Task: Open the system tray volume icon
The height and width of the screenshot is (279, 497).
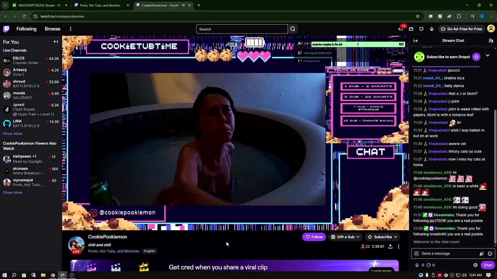Action: click(x=464, y=275)
